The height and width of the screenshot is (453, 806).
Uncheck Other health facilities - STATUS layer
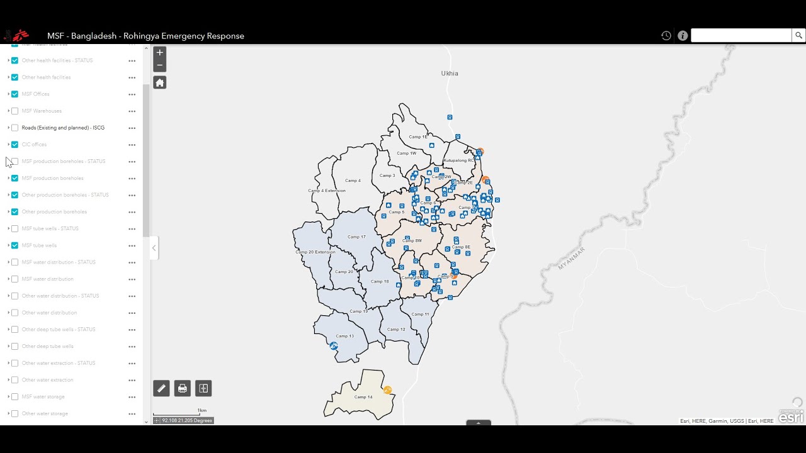15,60
